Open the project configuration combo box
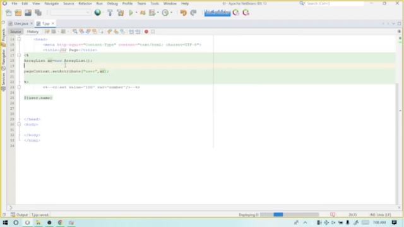The width and height of the screenshot is (404, 227). (70, 13)
